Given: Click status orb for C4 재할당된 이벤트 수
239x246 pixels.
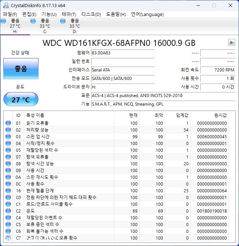Looking at the screenshot, I should (8, 218).
